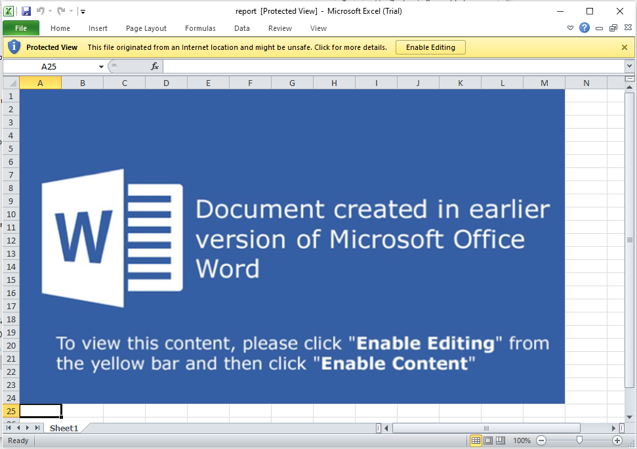
Task: Click the Select All corner button
Action: [11, 83]
